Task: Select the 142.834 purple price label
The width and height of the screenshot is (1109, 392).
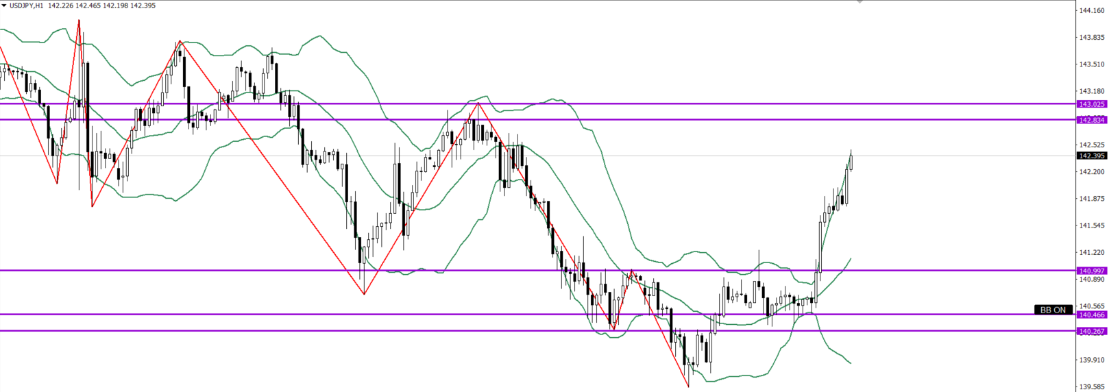Action: [x=1091, y=120]
